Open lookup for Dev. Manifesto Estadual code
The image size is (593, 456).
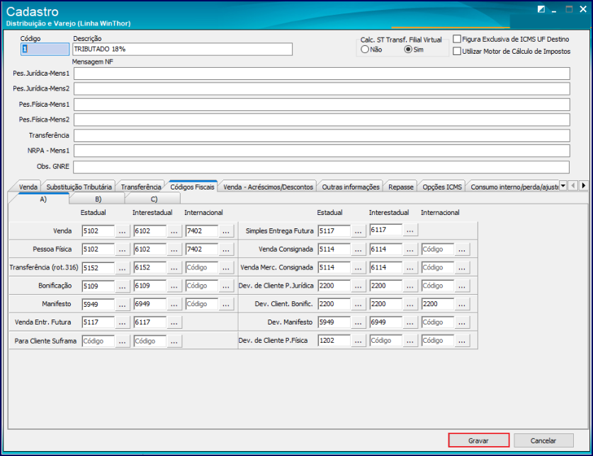358,322
